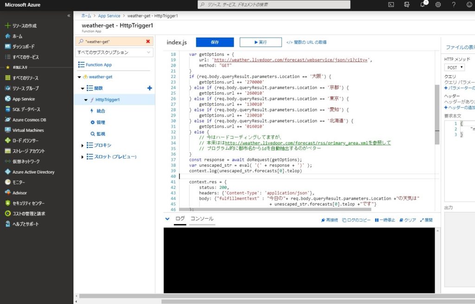Click the 仮想ネットワーク icon
This screenshot has width=475, height=304.
pyautogui.click(x=7, y=161)
